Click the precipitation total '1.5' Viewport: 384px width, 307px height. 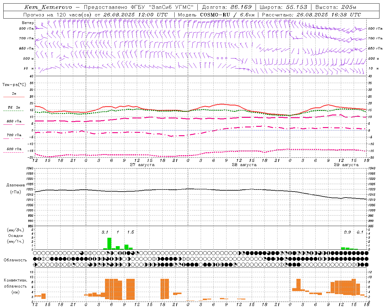tap(130, 232)
